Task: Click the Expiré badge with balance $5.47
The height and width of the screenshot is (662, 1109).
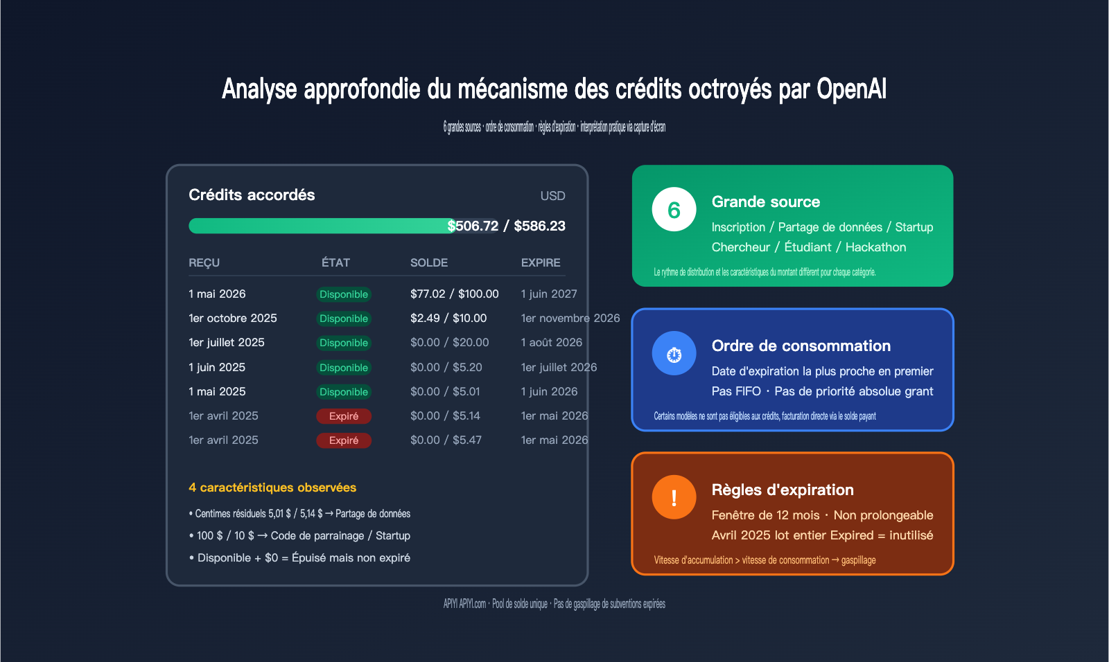Action: pos(344,440)
